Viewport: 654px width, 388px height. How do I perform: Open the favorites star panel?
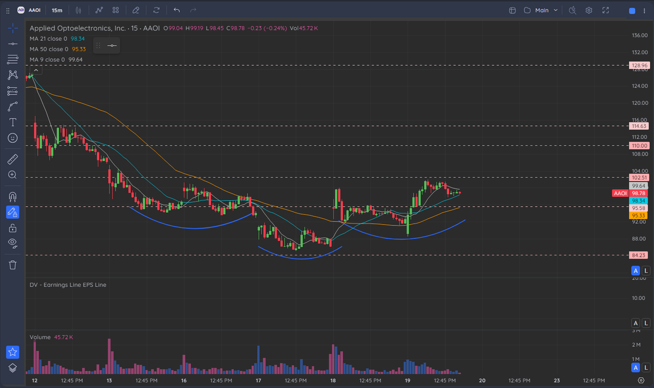pos(13,352)
